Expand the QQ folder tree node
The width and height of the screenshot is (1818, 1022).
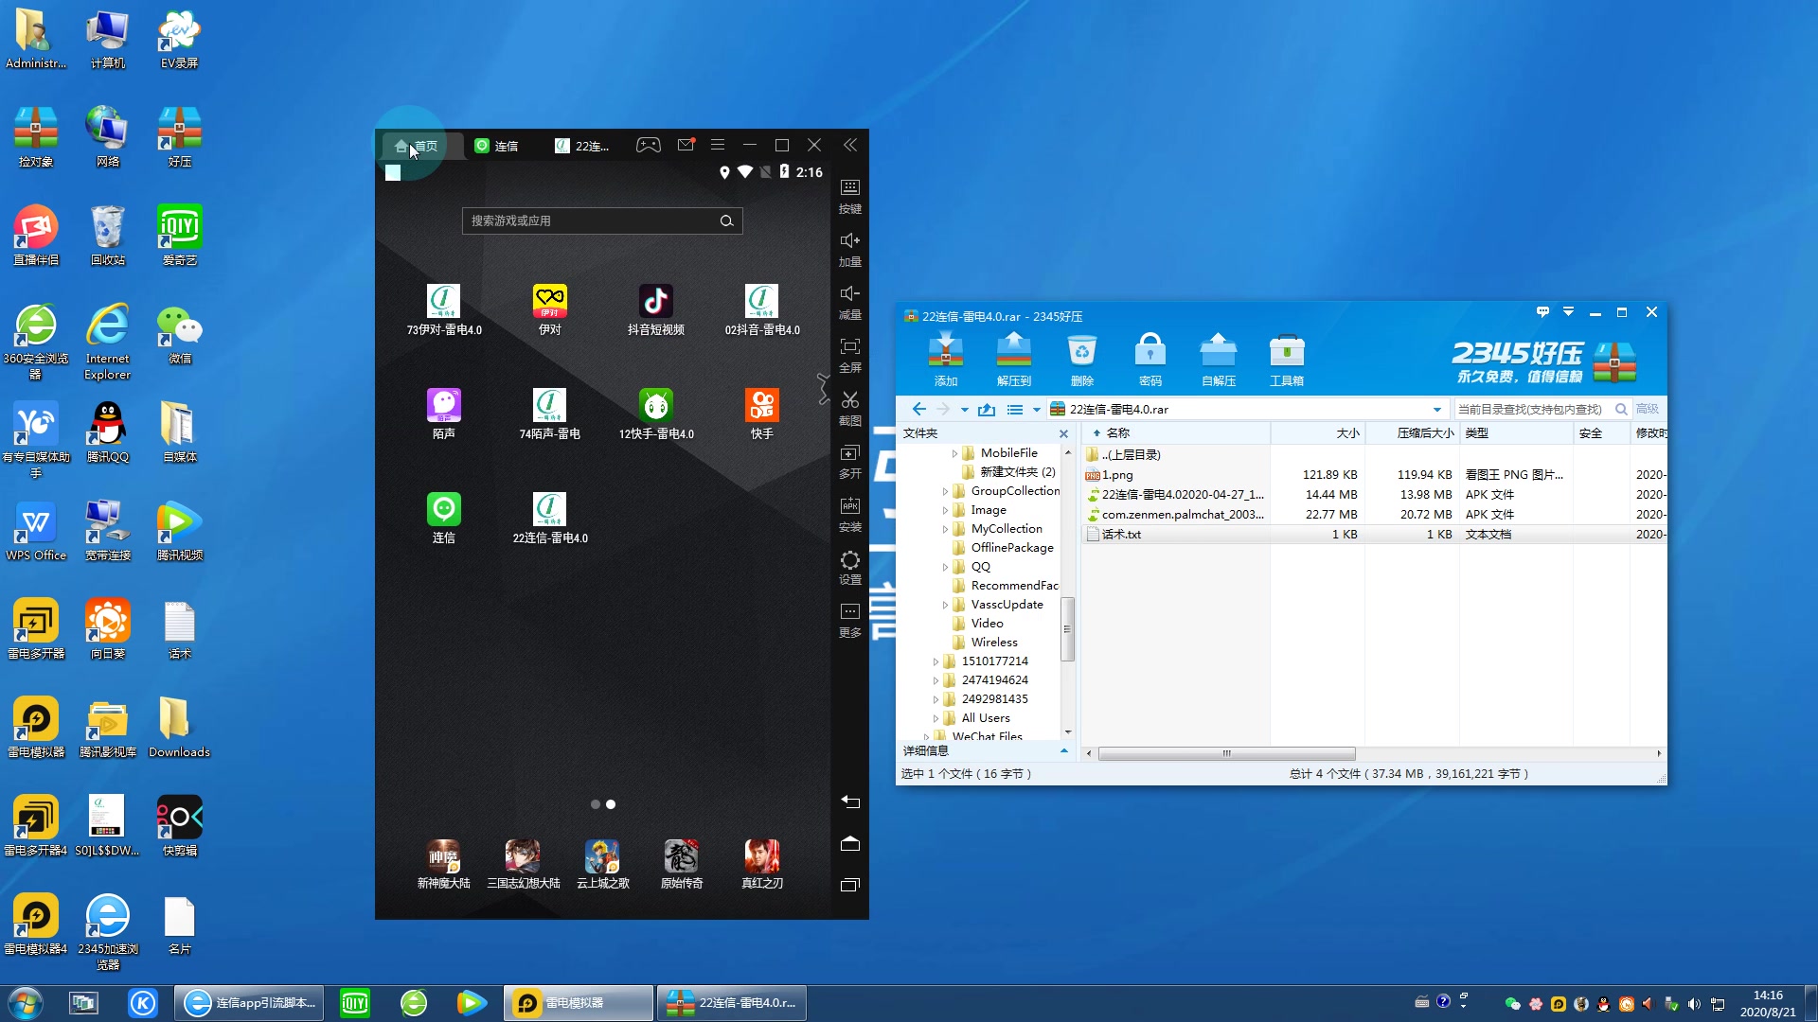click(945, 567)
